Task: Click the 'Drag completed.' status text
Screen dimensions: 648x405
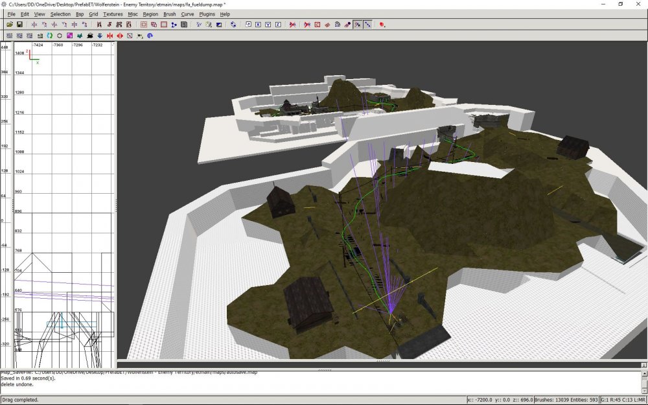Action: tap(20, 400)
